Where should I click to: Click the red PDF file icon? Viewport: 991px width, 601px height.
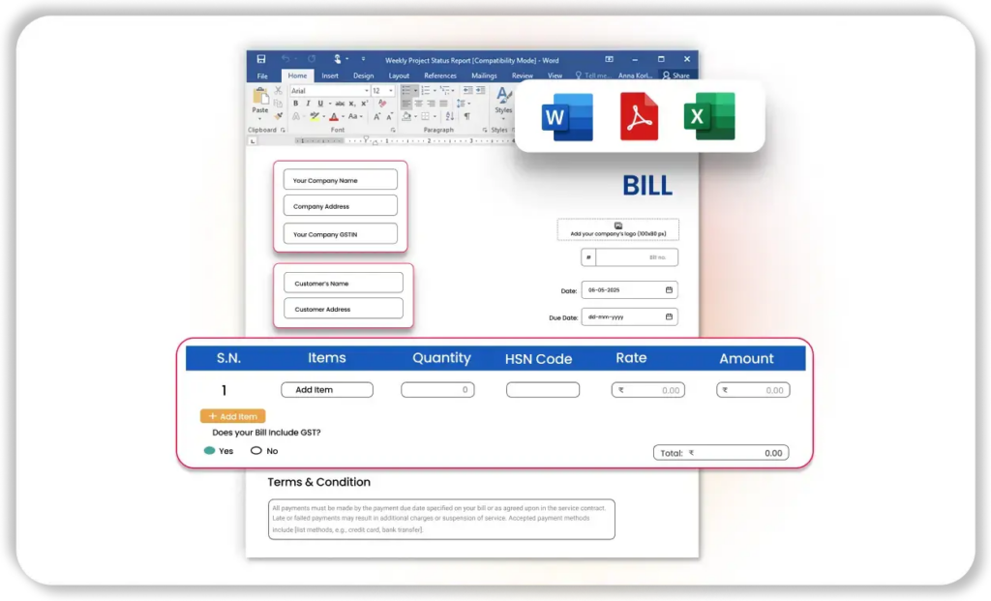pyautogui.click(x=639, y=117)
